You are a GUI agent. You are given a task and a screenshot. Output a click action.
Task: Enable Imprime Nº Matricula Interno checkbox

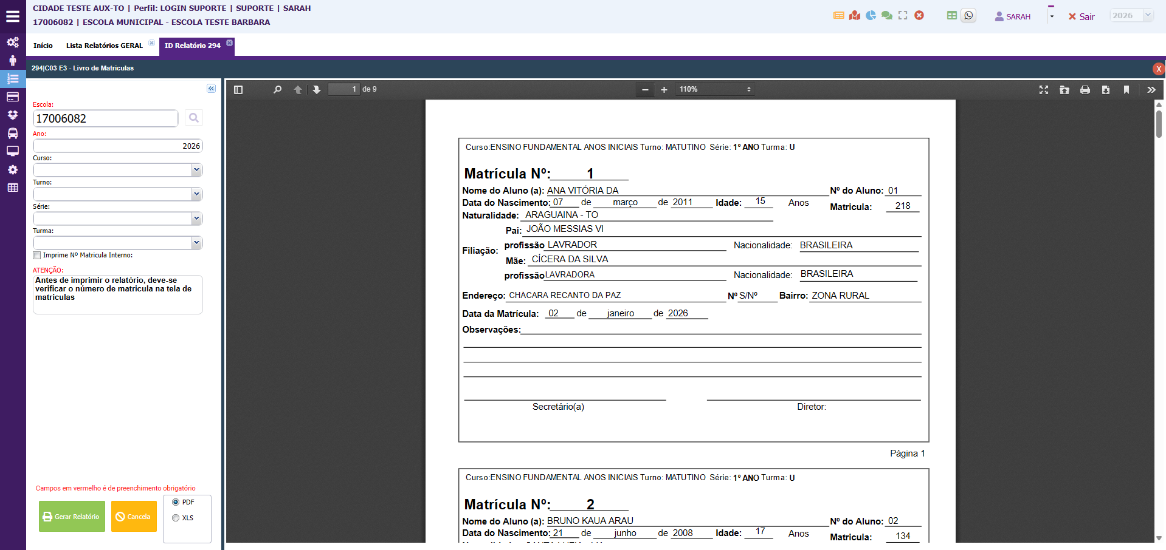point(37,256)
